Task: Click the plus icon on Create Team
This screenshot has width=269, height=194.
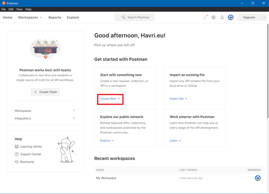Action: click(35, 92)
